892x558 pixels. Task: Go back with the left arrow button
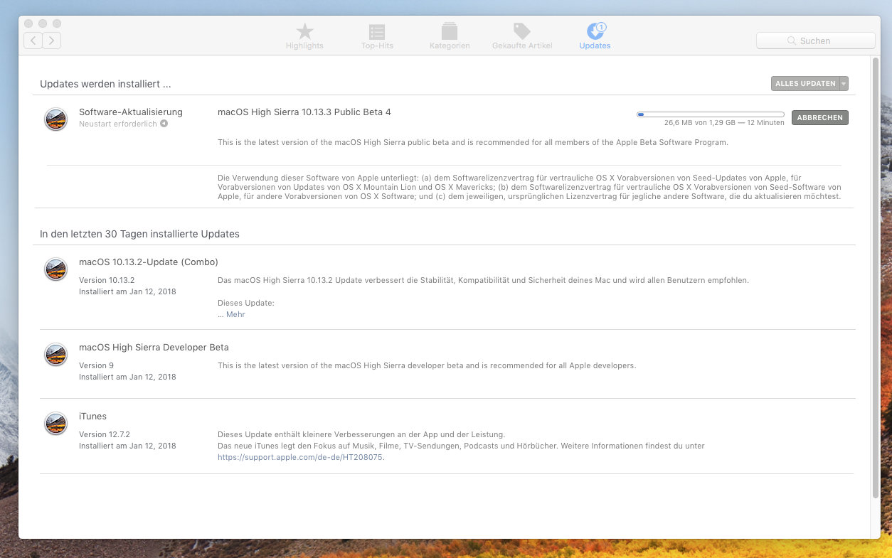[x=33, y=41]
